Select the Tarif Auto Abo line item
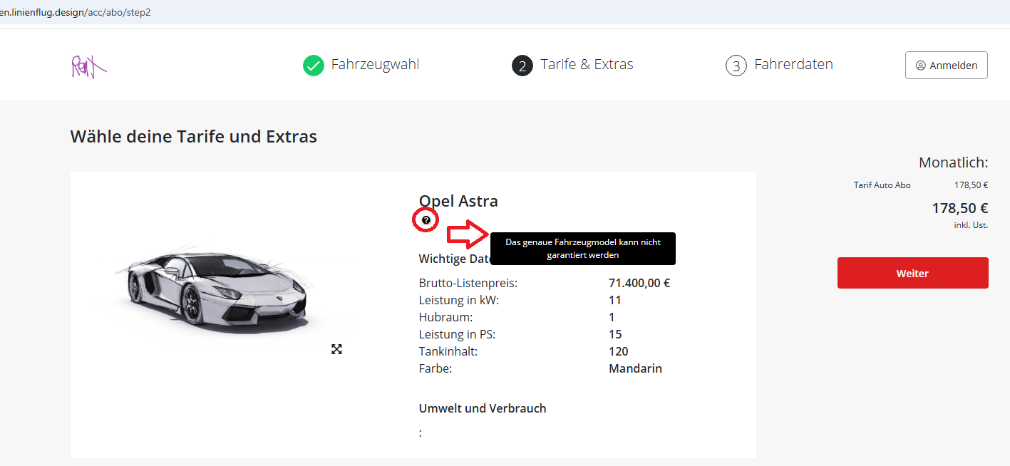1010x466 pixels. click(x=882, y=185)
